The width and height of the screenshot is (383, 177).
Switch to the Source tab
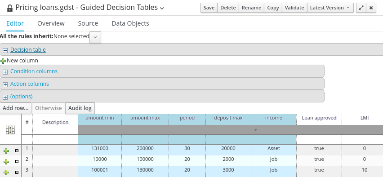click(x=88, y=23)
